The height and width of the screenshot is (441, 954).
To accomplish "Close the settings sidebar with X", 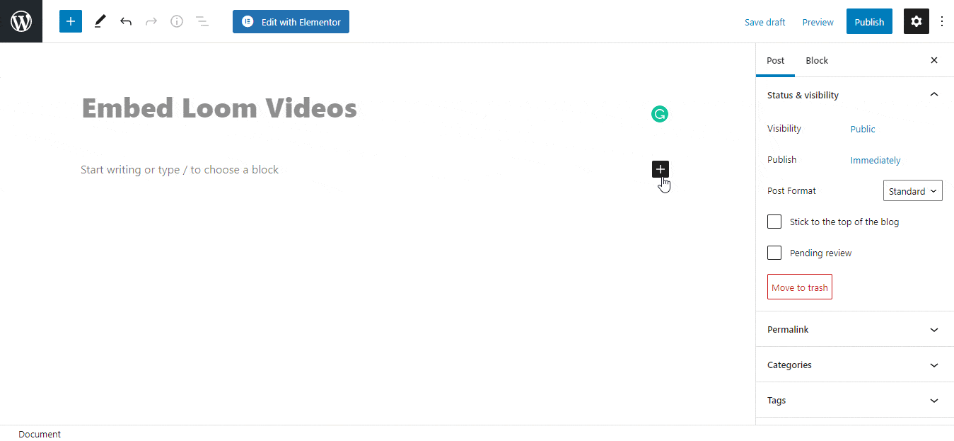I will 934,60.
